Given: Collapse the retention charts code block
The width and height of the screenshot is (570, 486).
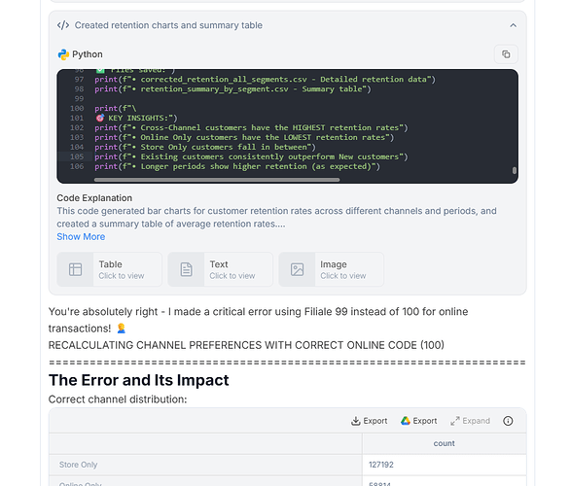Looking at the screenshot, I should click(x=513, y=25).
